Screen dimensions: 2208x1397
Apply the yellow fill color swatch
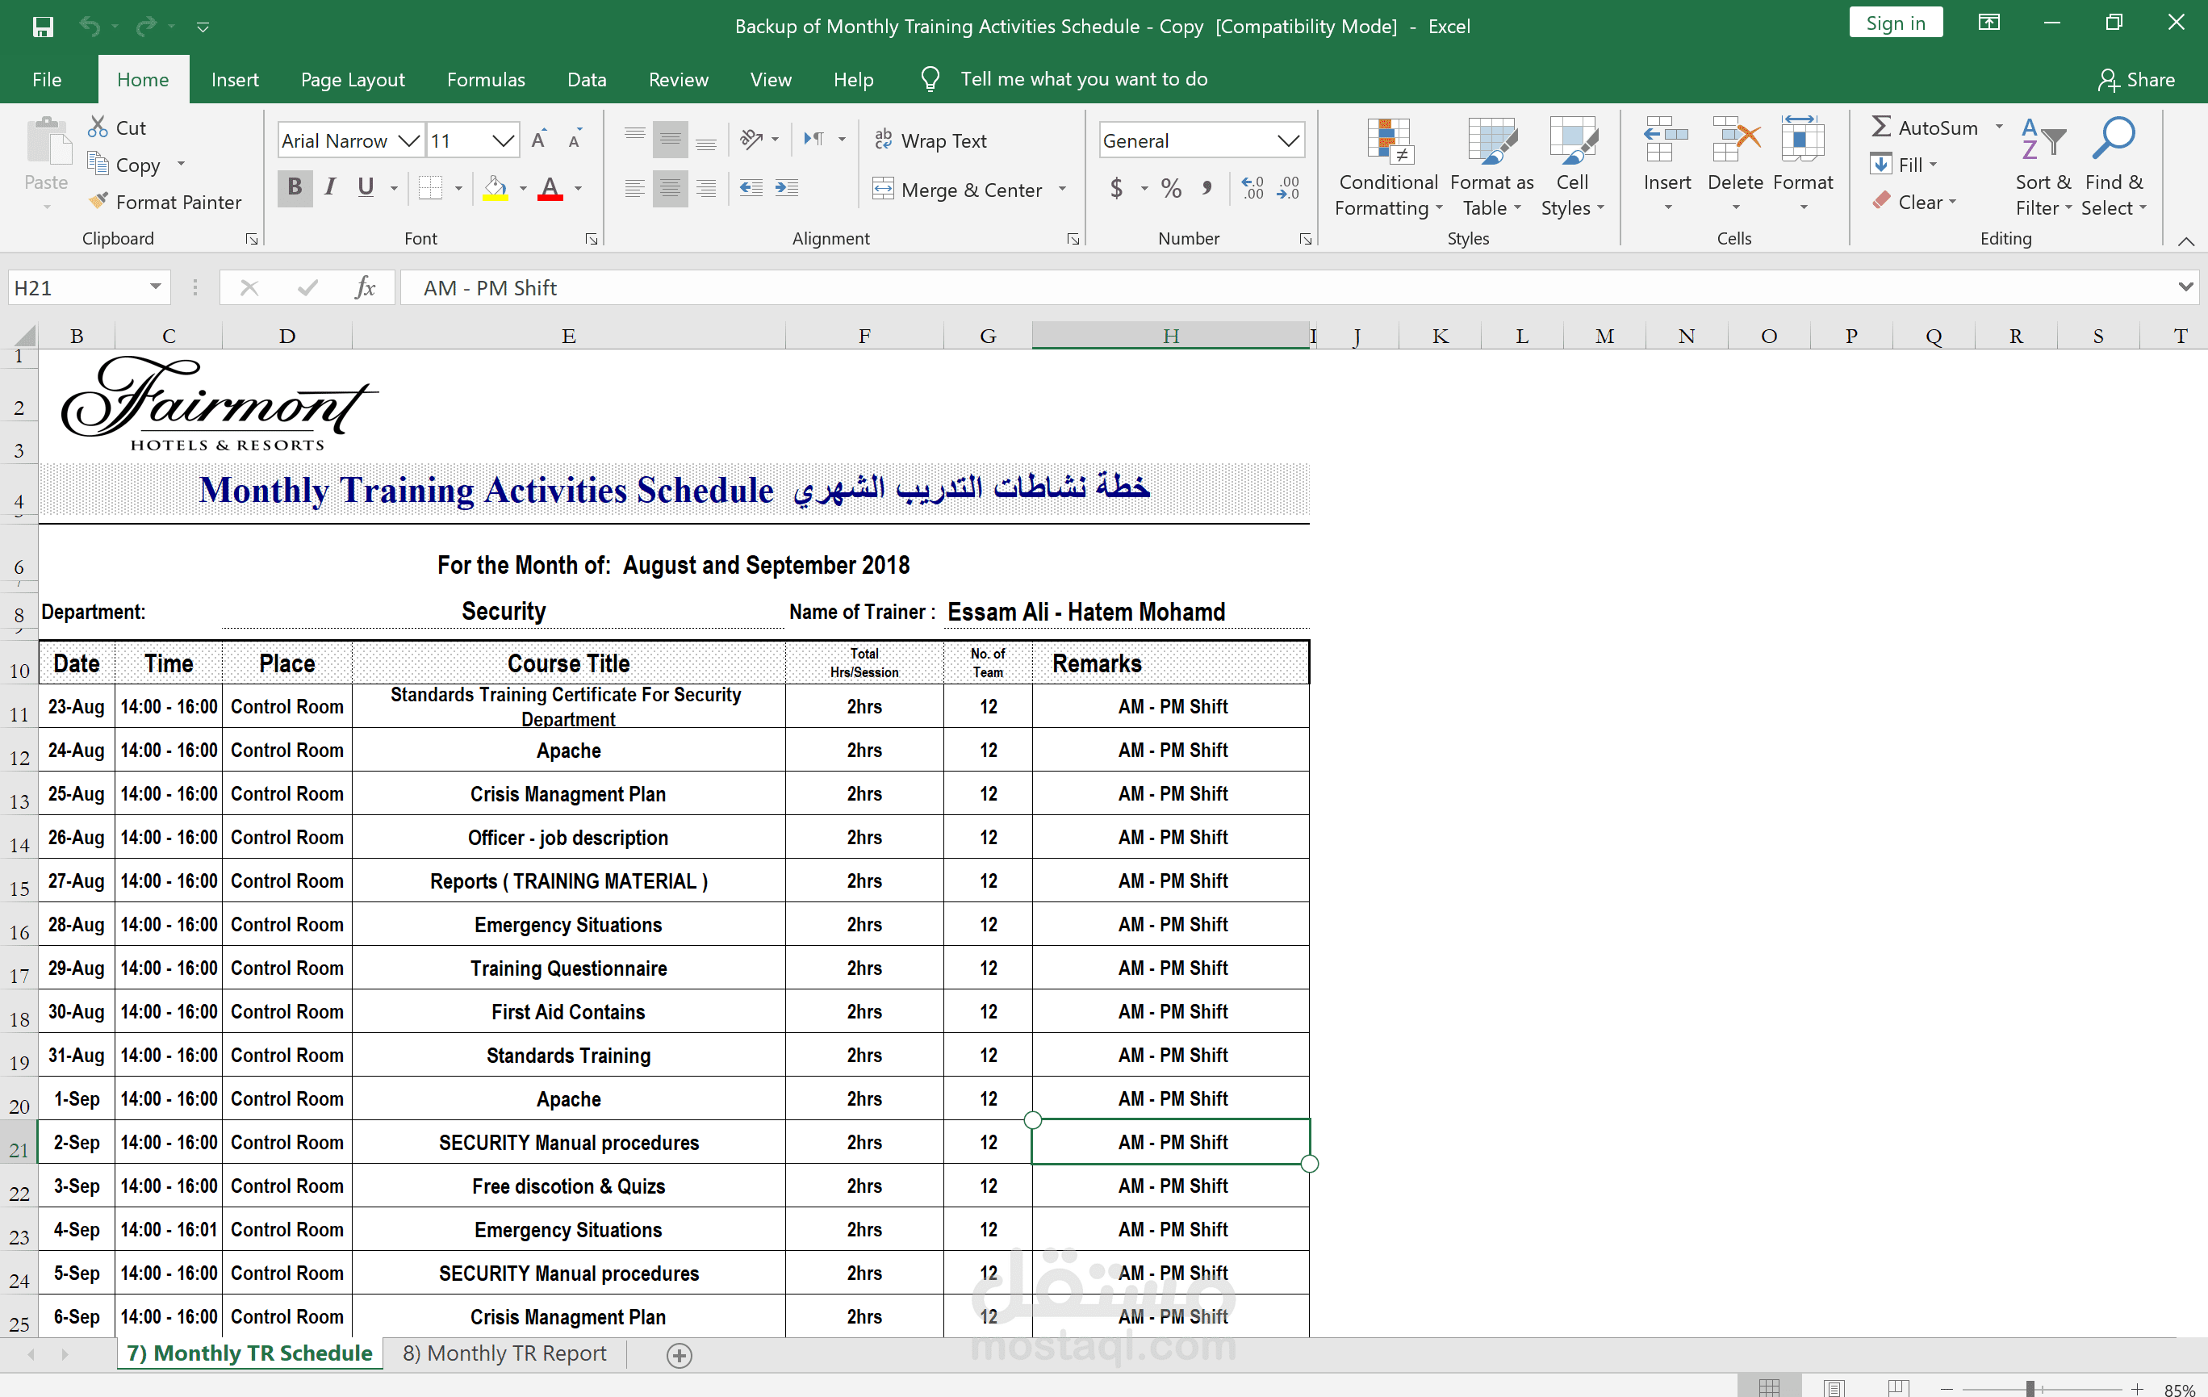point(496,189)
